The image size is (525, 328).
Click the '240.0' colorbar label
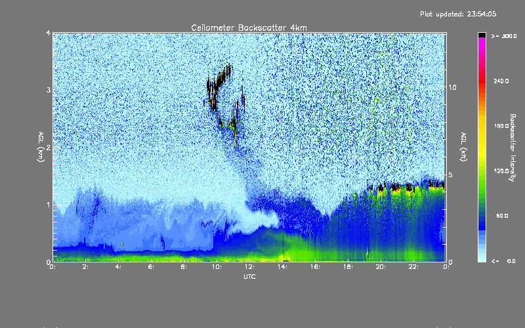pyautogui.click(x=501, y=81)
